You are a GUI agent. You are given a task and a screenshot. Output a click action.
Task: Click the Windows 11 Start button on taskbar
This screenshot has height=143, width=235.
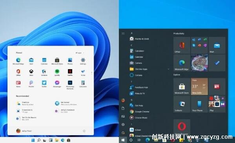(33, 140)
